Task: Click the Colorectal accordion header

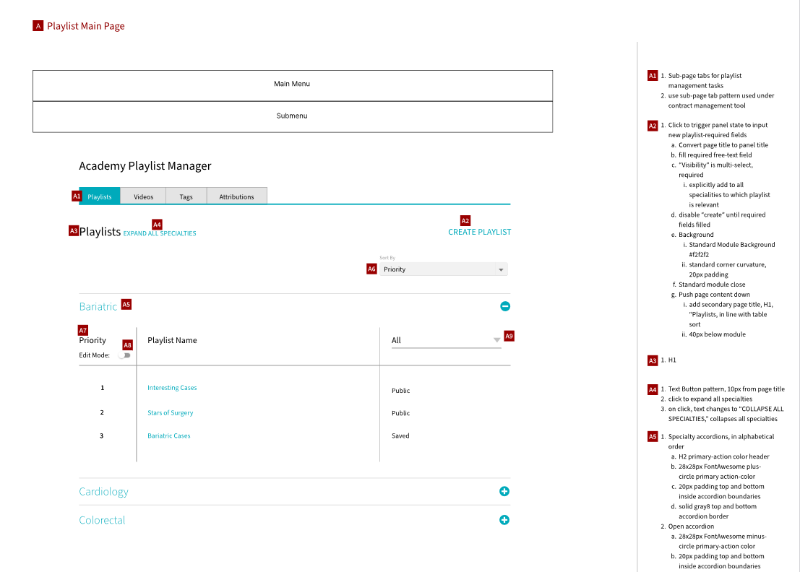Action: pos(102,520)
